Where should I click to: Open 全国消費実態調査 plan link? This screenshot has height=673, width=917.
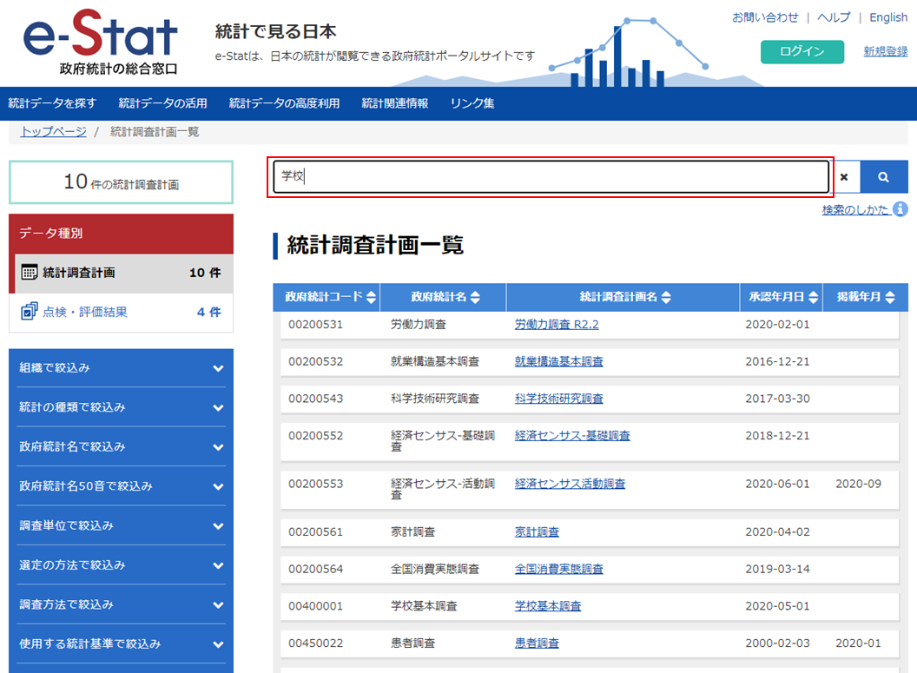pos(558,569)
